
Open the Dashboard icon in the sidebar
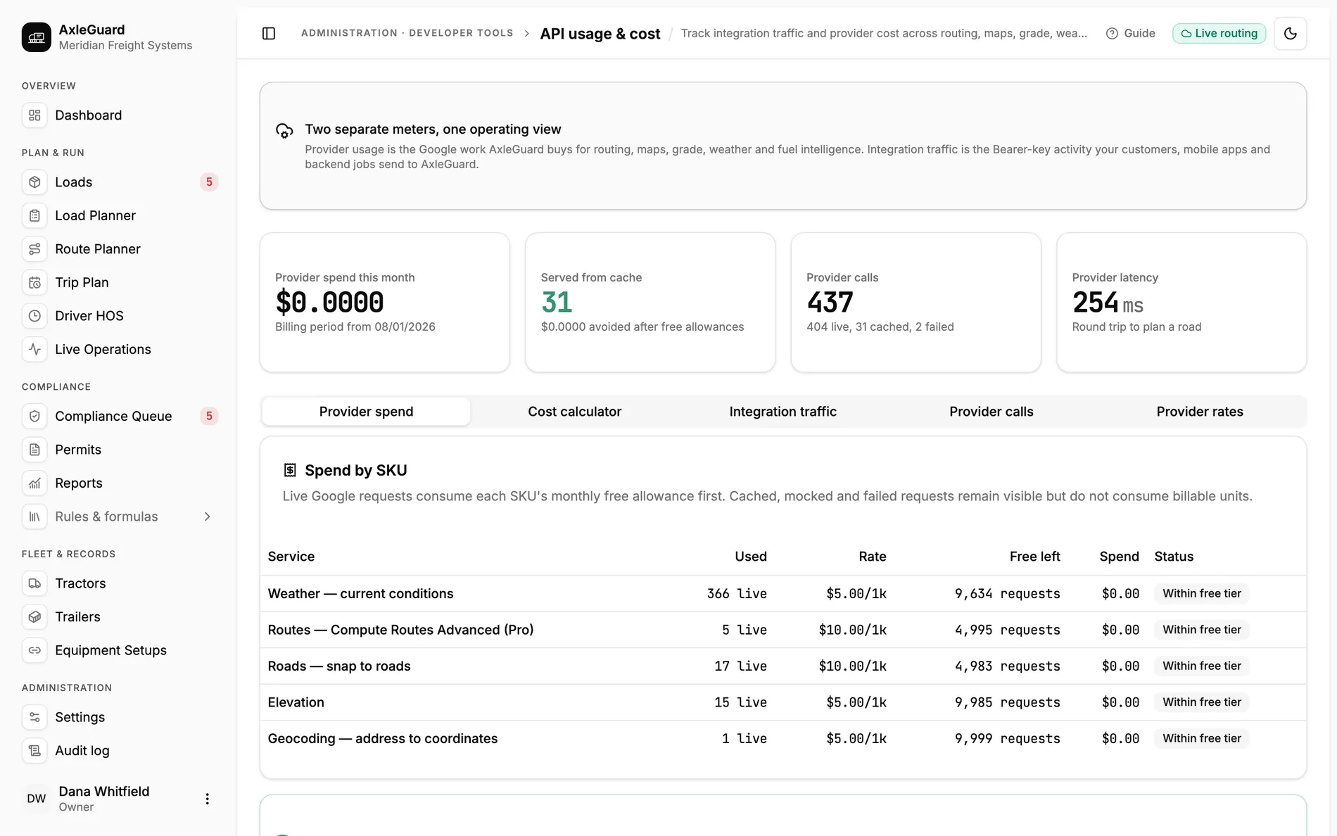(34, 115)
